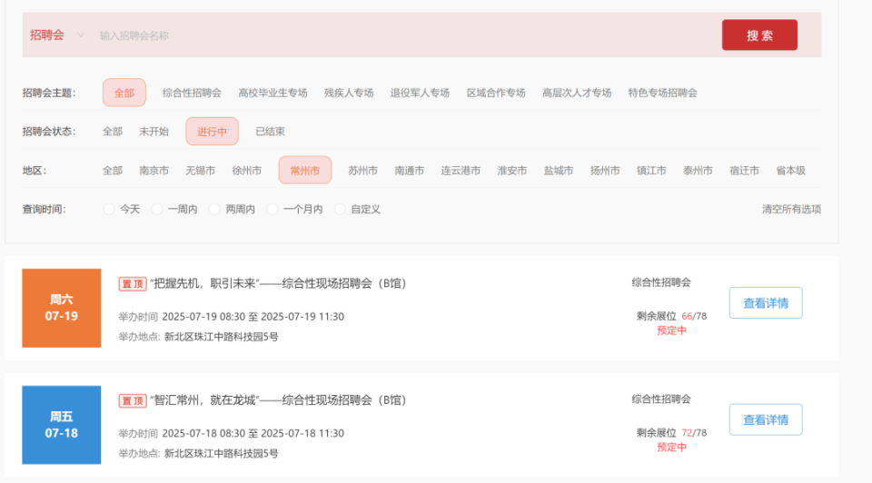This screenshot has height=483, width=872.
Task: Pick 高层次人才专场 theme
Action: coord(577,93)
